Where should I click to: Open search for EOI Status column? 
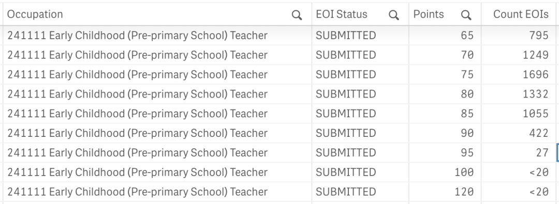point(393,15)
